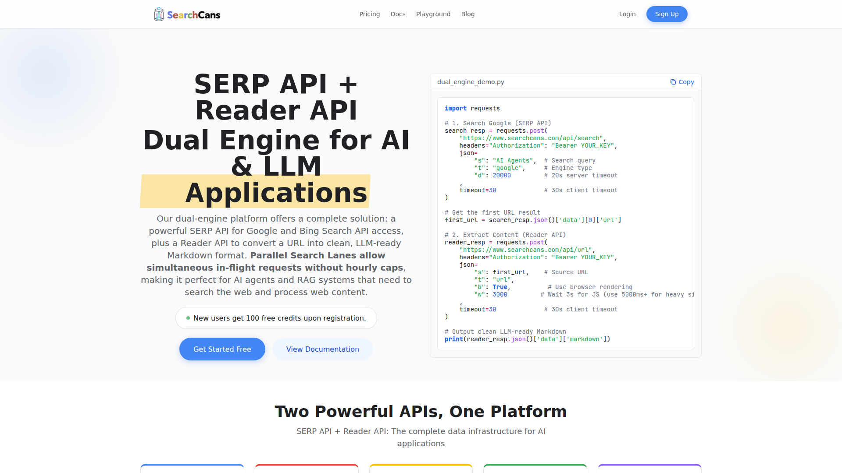The image size is (842, 473).
Task: Select the blue-topped feature card
Action: coord(192,468)
